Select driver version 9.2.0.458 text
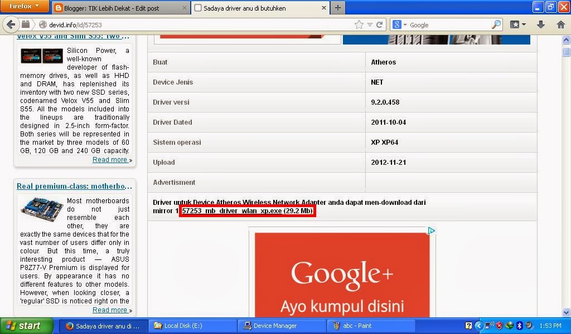This screenshot has width=571, height=334. (385, 102)
